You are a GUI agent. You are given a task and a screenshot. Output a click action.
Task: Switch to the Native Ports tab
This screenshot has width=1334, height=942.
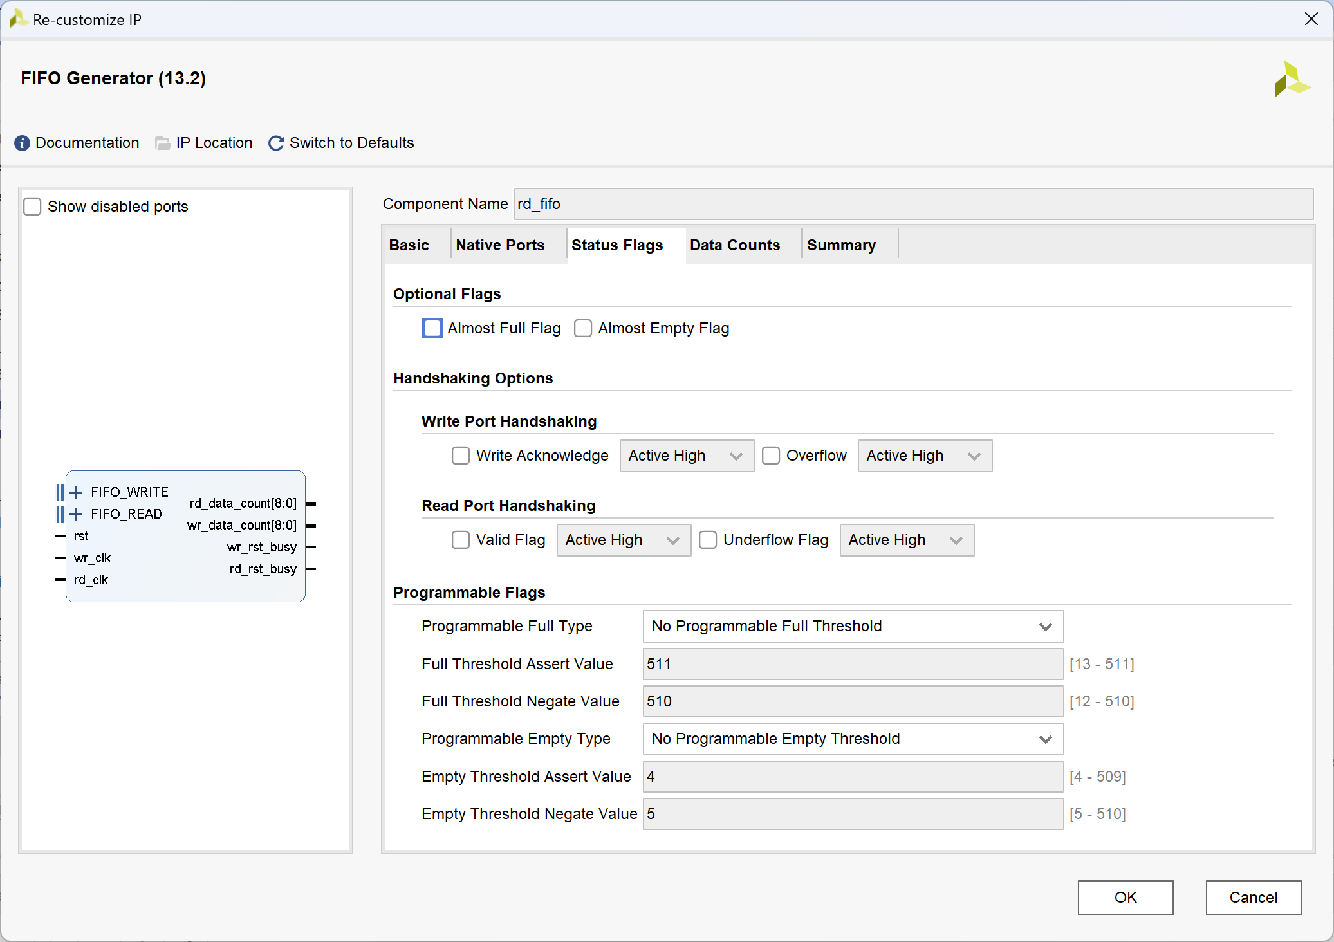point(500,245)
